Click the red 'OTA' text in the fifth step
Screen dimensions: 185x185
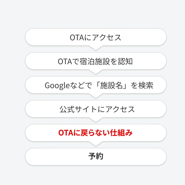tap(64, 133)
